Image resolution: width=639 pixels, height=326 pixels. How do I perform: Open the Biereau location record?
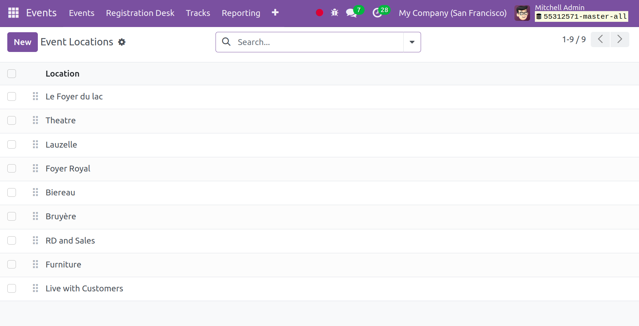(x=60, y=192)
